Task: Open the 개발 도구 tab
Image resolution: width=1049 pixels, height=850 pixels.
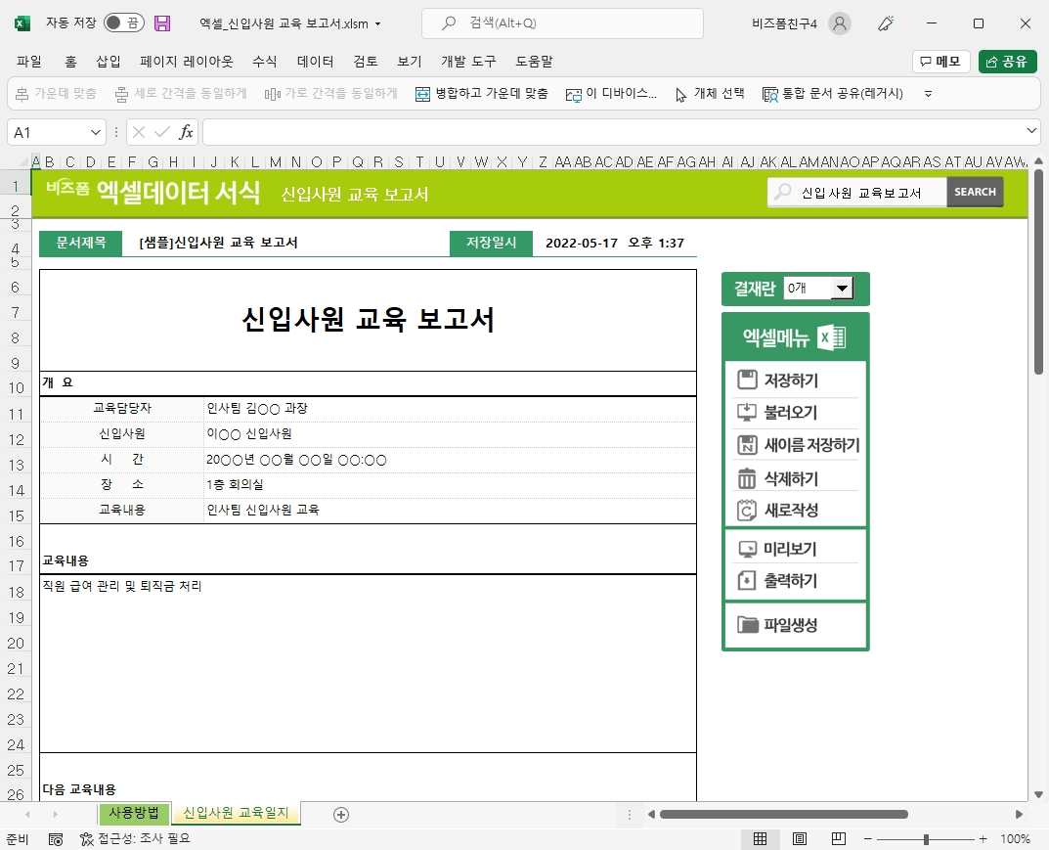Action: (468, 62)
